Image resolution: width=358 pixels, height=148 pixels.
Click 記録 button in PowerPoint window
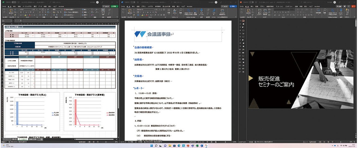(339, 6)
